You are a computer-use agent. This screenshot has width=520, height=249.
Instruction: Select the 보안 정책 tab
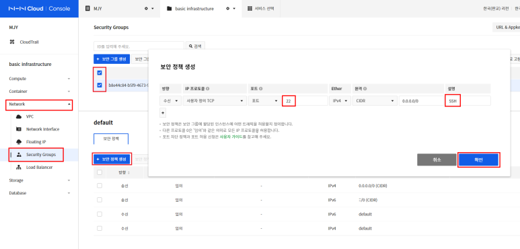coord(111,139)
